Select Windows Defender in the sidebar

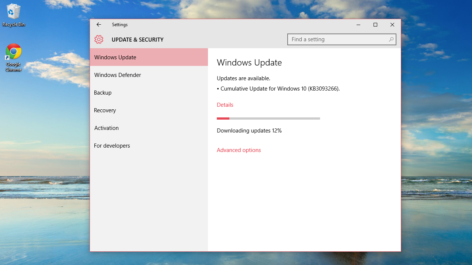(117, 75)
